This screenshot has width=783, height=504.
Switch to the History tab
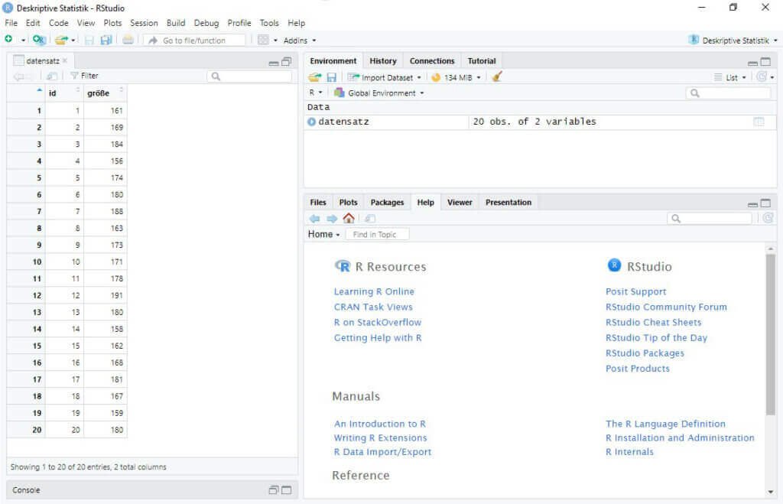click(382, 60)
